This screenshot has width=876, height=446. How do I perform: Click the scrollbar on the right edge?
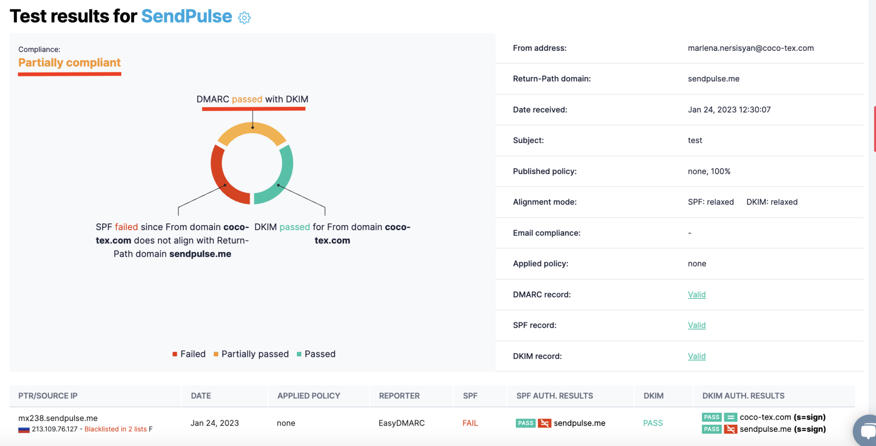click(x=874, y=128)
